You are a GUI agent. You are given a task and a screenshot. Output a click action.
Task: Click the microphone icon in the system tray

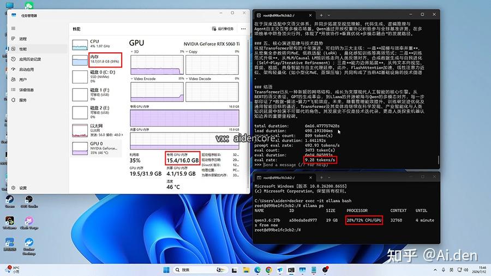click(x=444, y=270)
